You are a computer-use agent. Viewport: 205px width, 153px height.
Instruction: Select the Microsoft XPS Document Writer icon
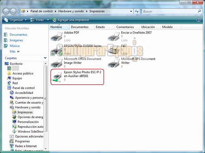tap(114, 63)
